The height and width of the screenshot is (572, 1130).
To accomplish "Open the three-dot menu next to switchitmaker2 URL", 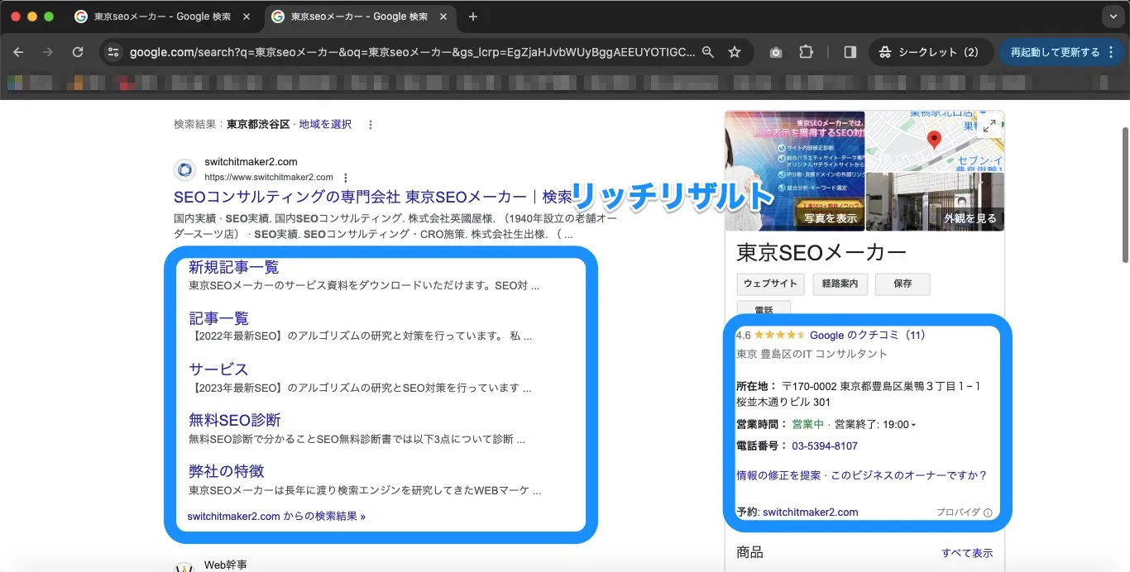I will (x=346, y=177).
